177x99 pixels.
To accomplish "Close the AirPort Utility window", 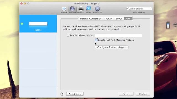I will click(22, 4).
